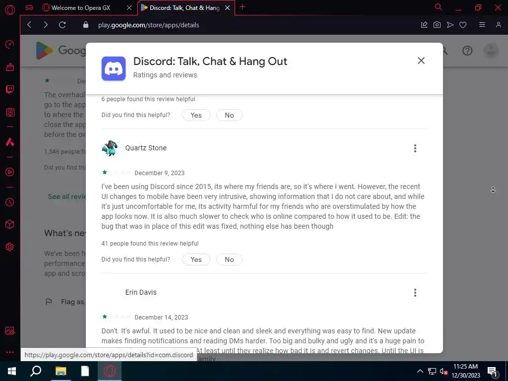Click Opera GX taskbar icon
Viewport: 508px width, 381px height.
coord(110,371)
